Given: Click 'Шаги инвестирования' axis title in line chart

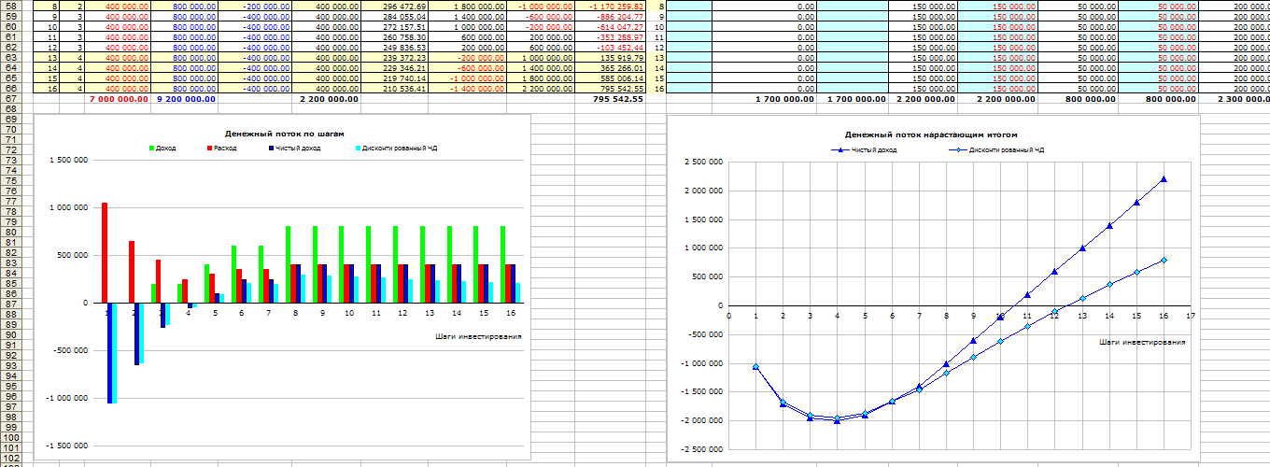Looking at the screenshot, I should pyautogui.click(x=1142, y=342).
